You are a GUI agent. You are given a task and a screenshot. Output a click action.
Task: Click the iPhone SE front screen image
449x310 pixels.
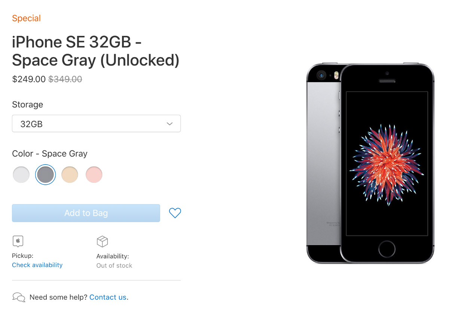(x=387, y=164)
